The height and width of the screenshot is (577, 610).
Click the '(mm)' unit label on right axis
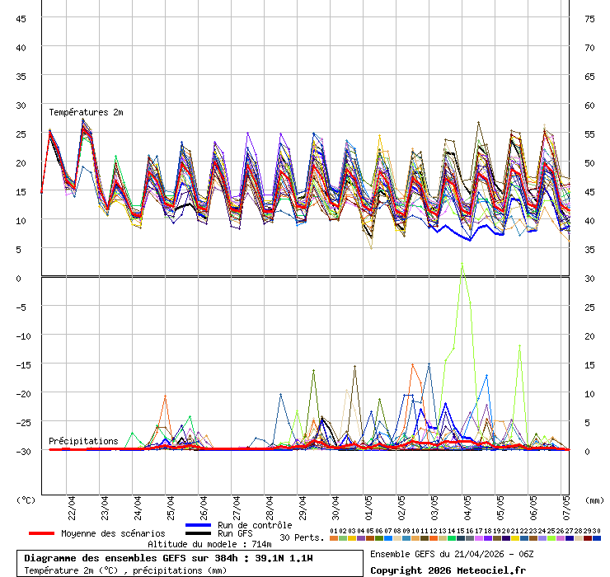[x=594, y=500]
